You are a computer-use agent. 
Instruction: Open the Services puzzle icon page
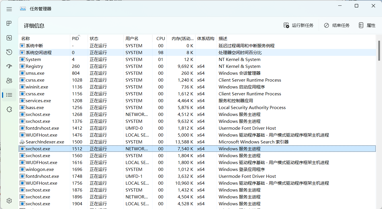tap(9, 109)
